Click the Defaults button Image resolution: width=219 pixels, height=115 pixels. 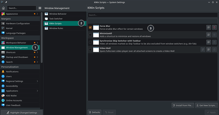[95, 112]
